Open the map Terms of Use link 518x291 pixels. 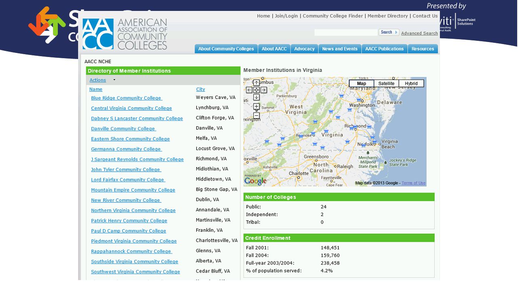tap(414, 183)
